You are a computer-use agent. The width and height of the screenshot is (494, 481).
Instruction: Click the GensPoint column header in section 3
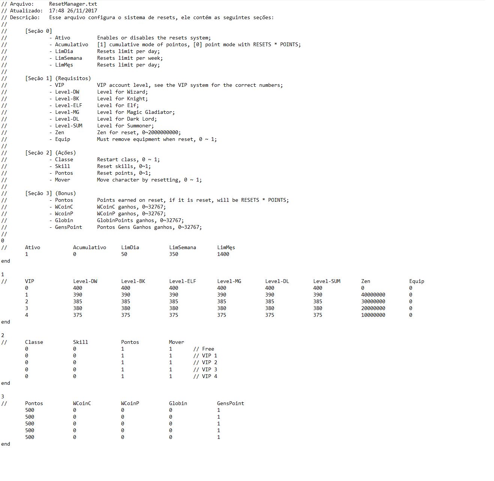click(x=231, y=404)
